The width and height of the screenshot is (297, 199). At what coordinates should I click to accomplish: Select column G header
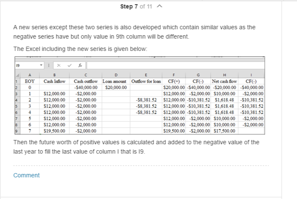tap(198, 75)
